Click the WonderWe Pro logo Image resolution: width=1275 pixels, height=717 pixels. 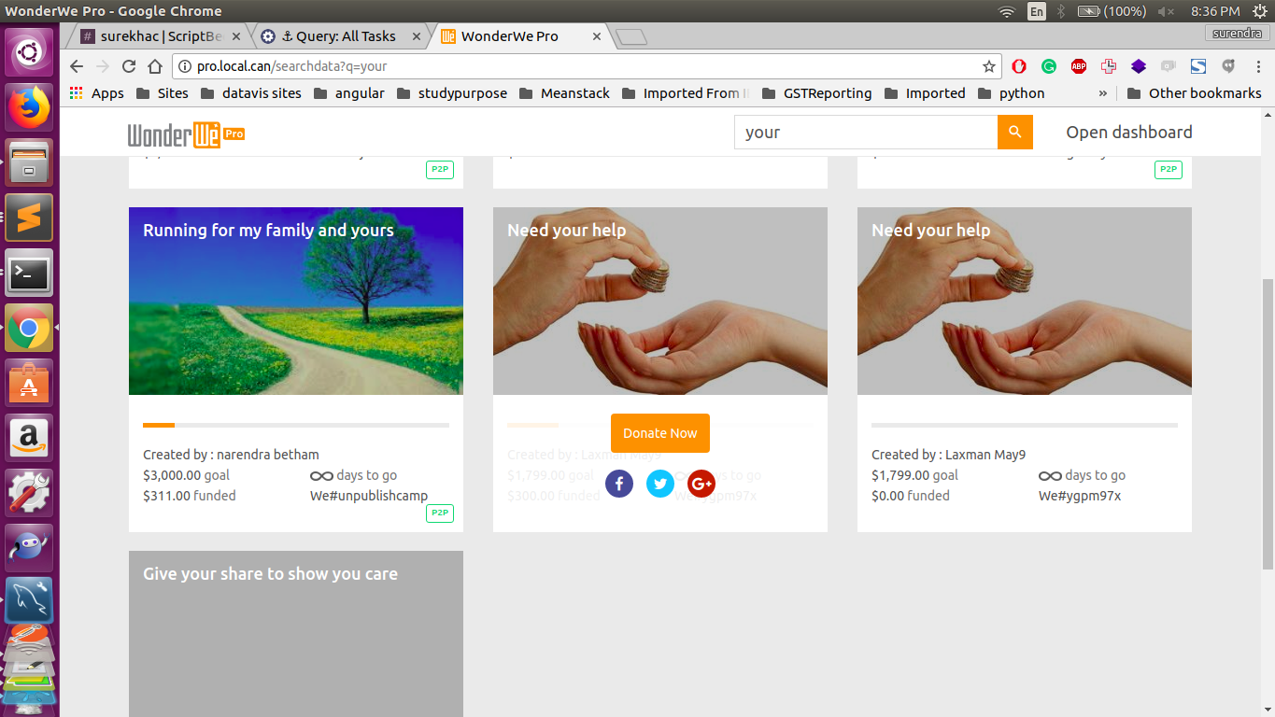(186, 134)
